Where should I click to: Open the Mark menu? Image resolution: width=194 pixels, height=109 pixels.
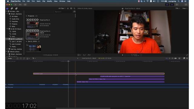38,1
